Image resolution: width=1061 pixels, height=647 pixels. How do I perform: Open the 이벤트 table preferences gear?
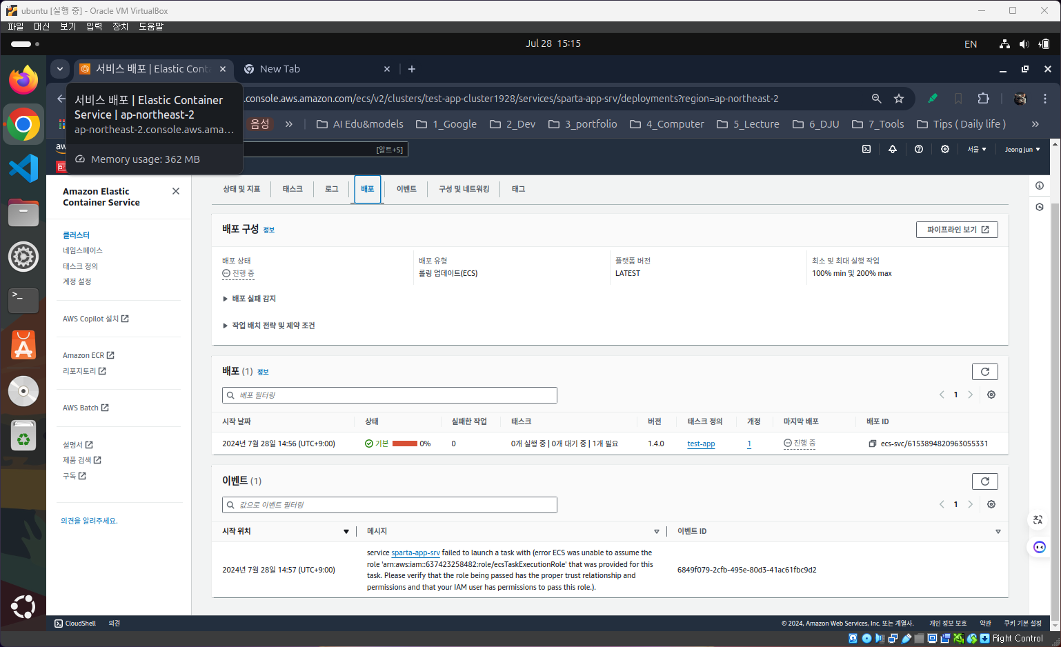[x=991, y=504]
